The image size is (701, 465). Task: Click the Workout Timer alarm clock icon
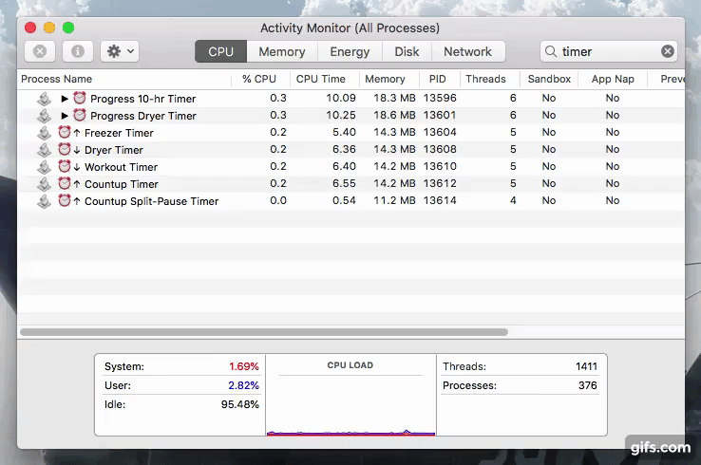click(x=65, y=167)
